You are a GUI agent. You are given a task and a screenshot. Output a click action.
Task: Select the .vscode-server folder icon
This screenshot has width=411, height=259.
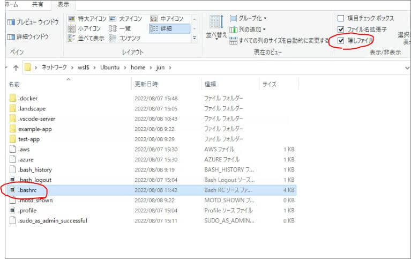(x=12, y=119)
